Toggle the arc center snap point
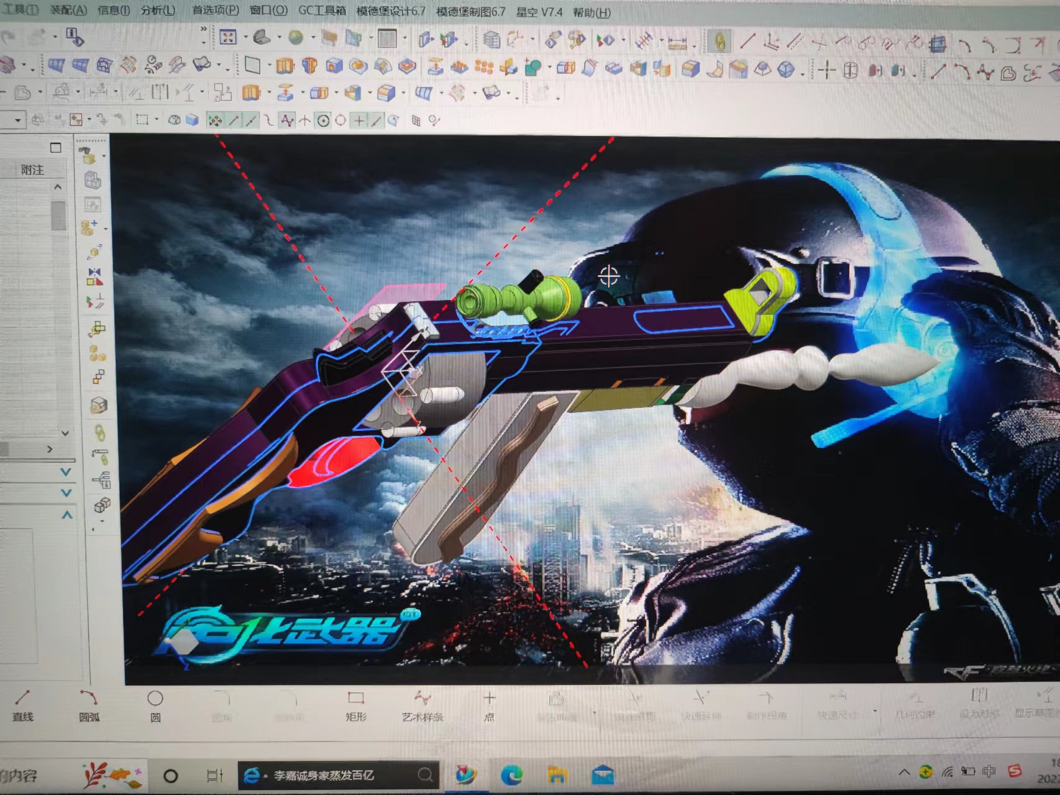 pyautogui.click(x=323, y=120)
